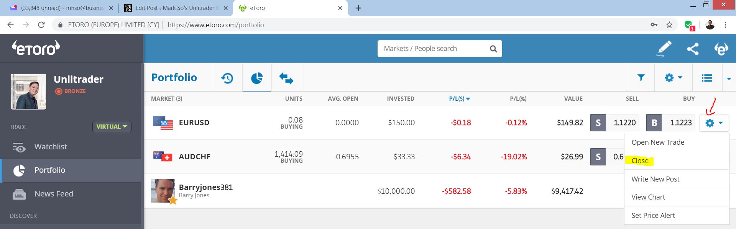Click the MARKET (3) column header

click(x=167, y=99)
